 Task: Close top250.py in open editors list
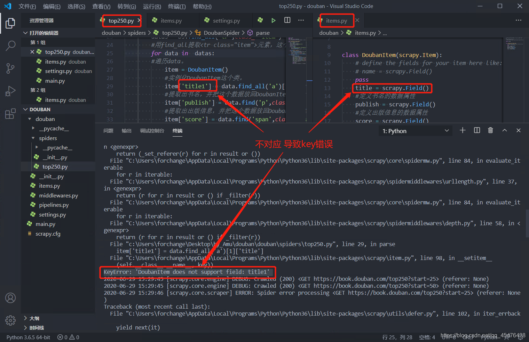pyautogui.click(x=32, y=52)
